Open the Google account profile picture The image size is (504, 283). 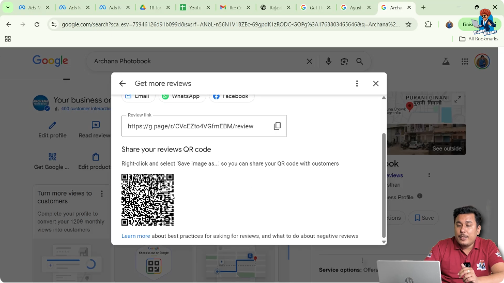point(482,62)
